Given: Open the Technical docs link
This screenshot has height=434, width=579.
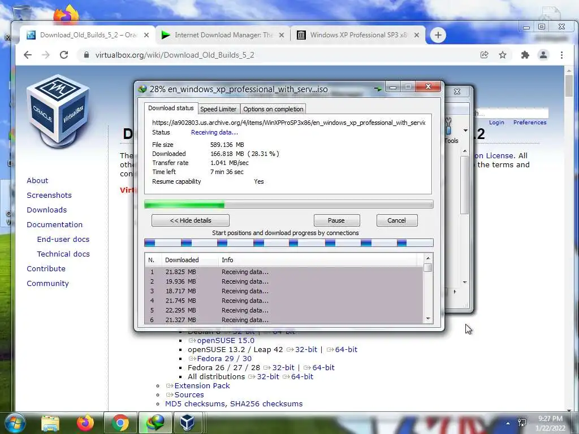Looking at the screenshot, I should (x=63, y=254).
